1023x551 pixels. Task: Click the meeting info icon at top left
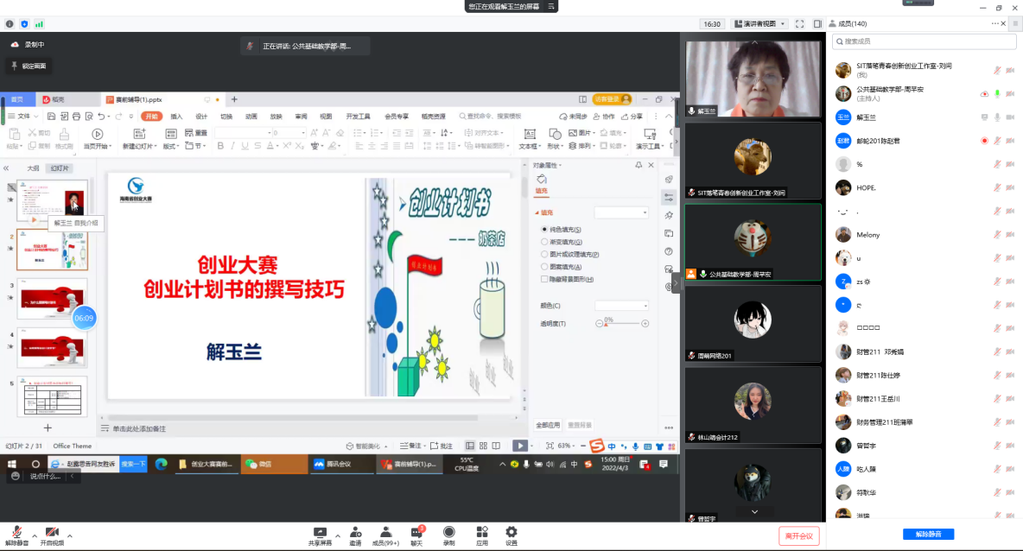click(x=10, y=24)
